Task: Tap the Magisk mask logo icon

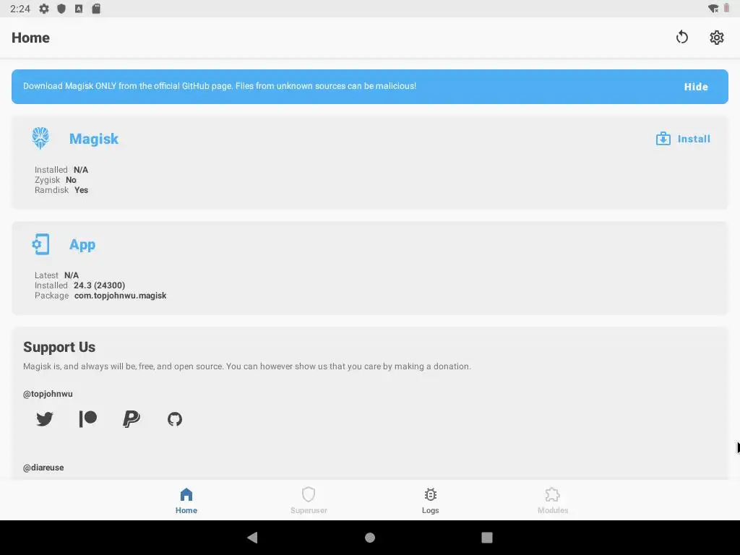Action: pyautogui.click(x=40, y=138)
